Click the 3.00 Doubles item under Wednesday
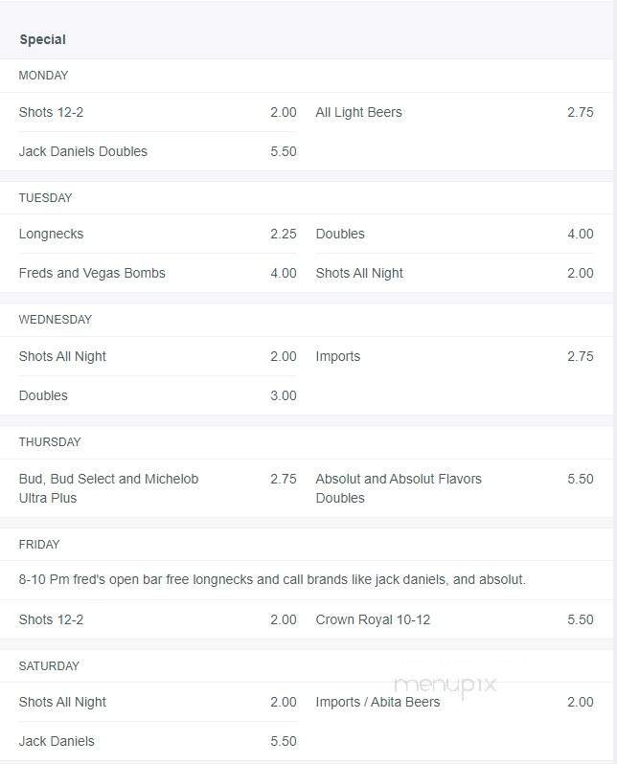The height and width of the screenshot is (764, 617). click(x=43, y=395)
